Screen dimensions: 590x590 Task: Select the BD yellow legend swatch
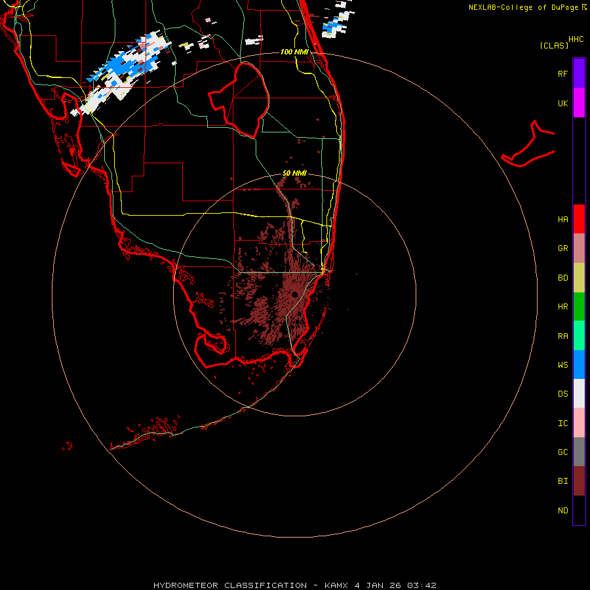[x=579, y=278]
